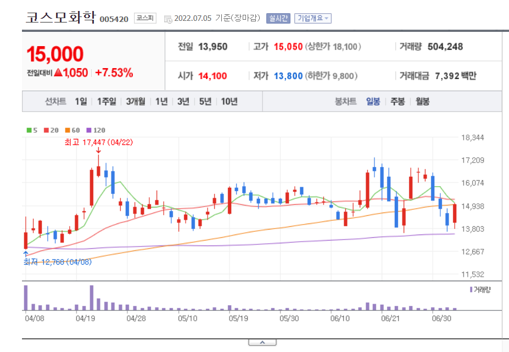
Task: Select the 3개월 line chart period
Action: point(136,102)
